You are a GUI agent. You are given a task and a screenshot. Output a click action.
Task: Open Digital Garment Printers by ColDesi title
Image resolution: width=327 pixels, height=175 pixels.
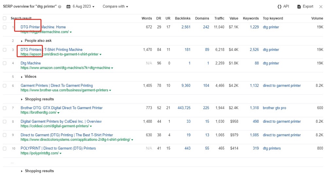coord(61,121)
